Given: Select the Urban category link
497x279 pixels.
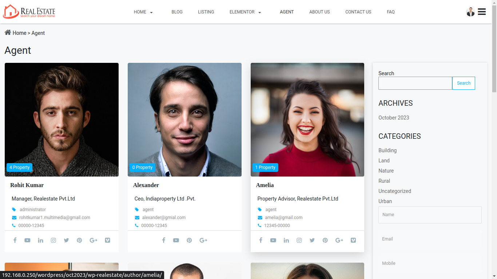Looking at the screenshot, I should 385,201.
